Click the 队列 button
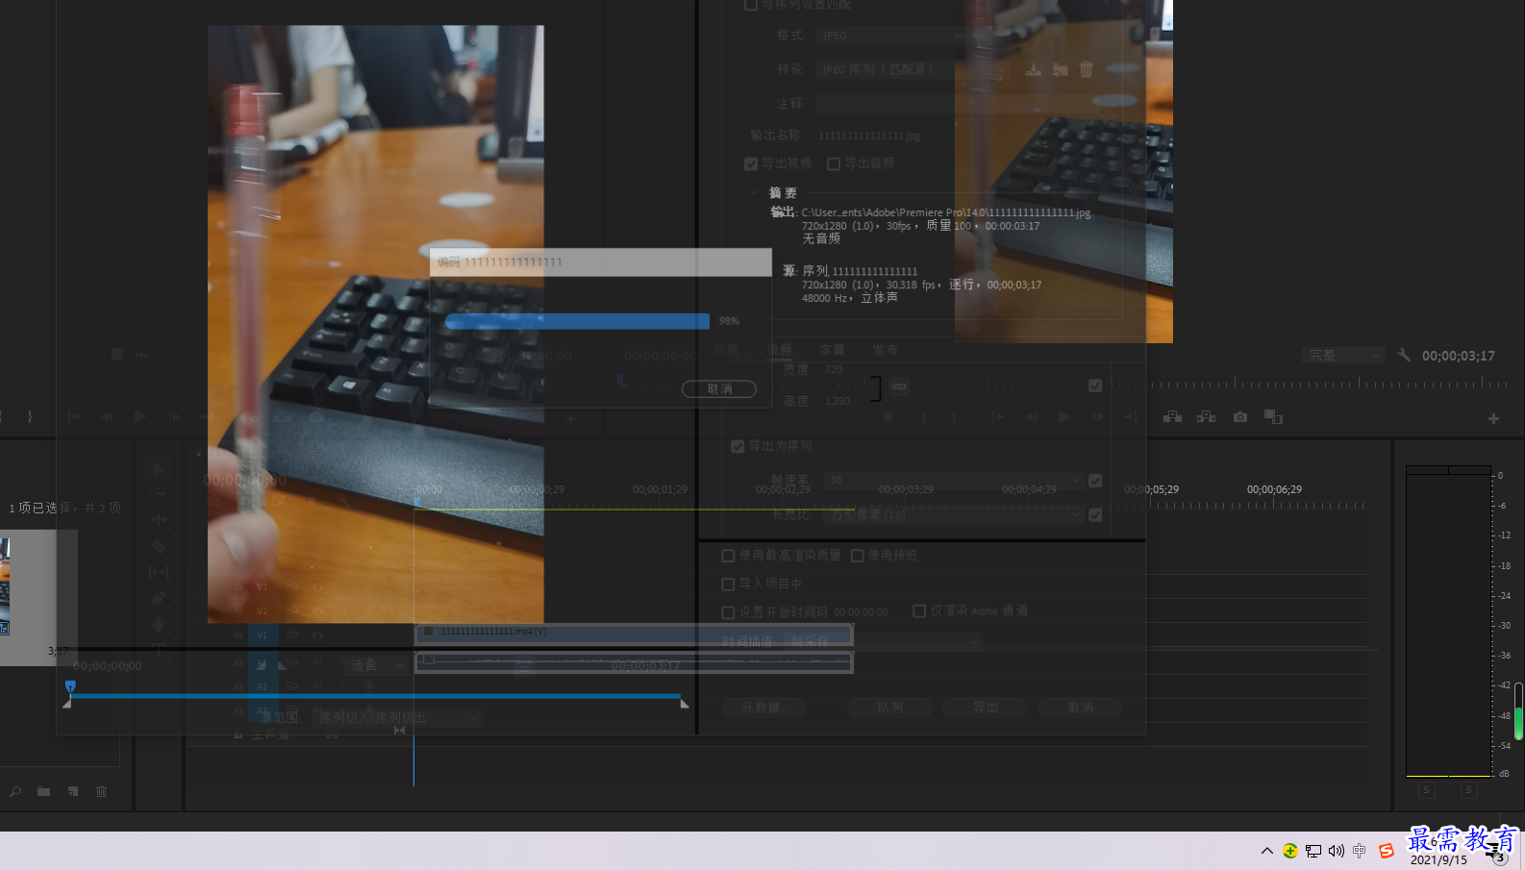 coord(889,708)
